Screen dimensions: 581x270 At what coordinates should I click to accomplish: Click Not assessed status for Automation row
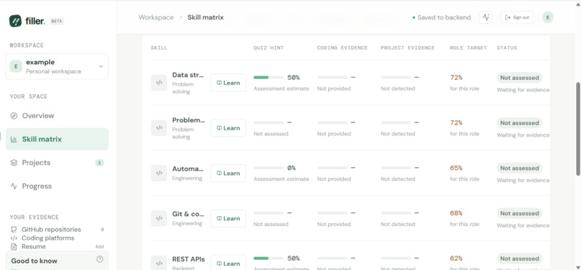click(x=520, y=168)
